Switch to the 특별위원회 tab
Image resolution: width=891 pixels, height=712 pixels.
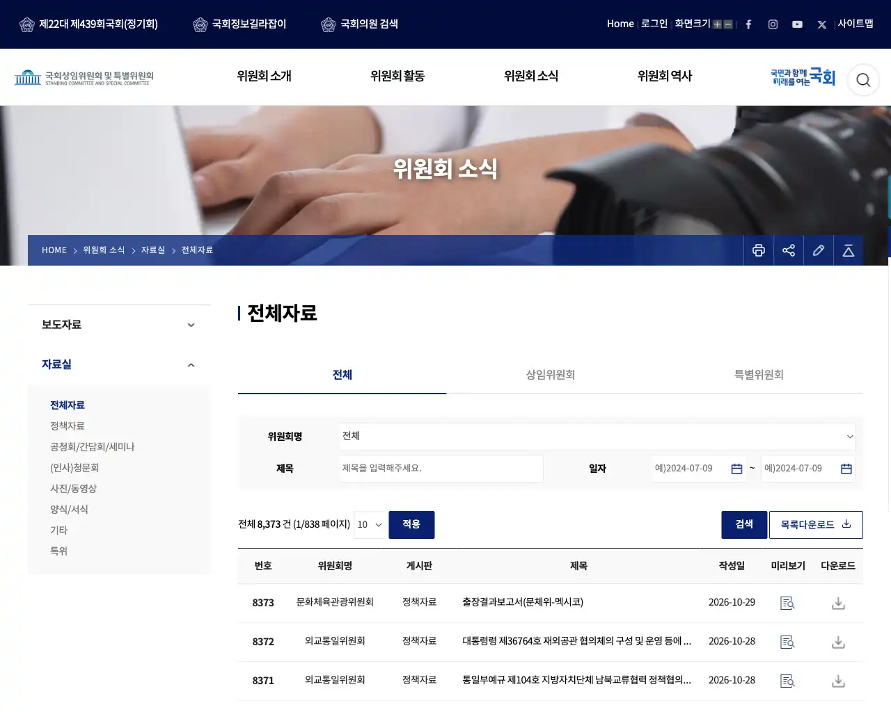tap(759, 375)
